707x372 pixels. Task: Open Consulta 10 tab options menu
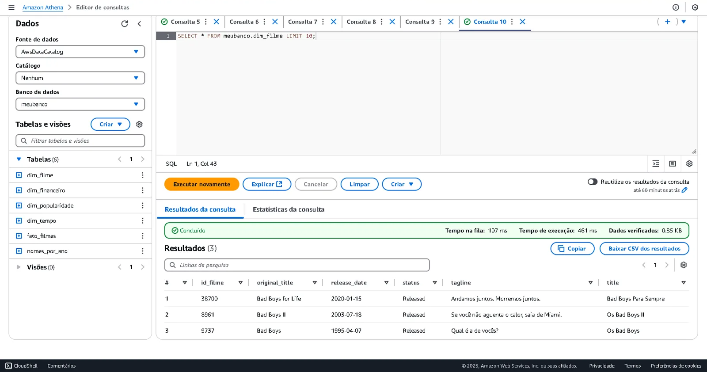click(x=512, y=22)
